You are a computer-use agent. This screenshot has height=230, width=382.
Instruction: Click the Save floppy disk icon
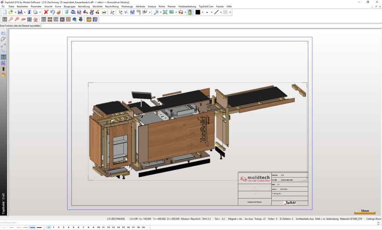[20, 12]
